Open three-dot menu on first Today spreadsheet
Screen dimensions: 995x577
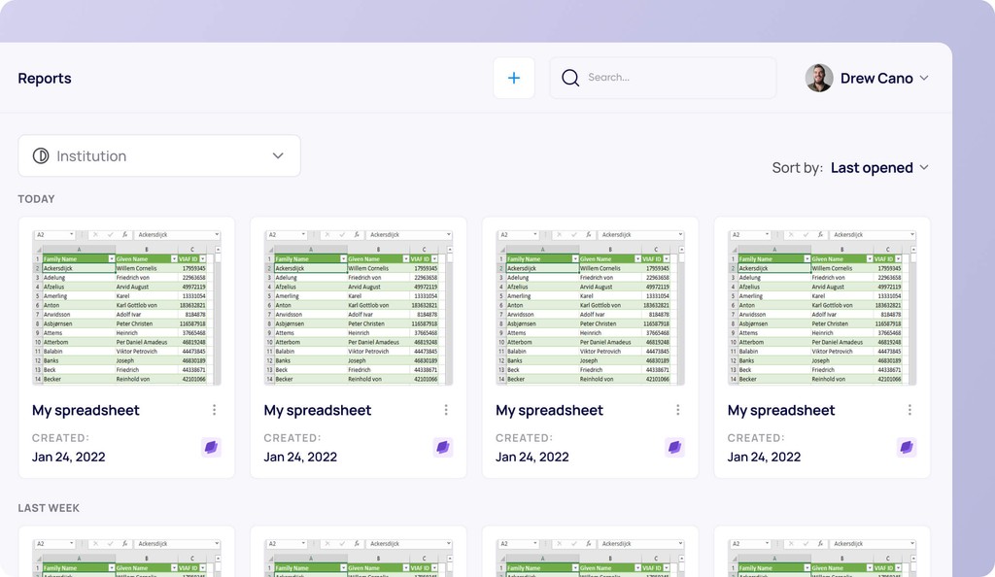point(214,410)
